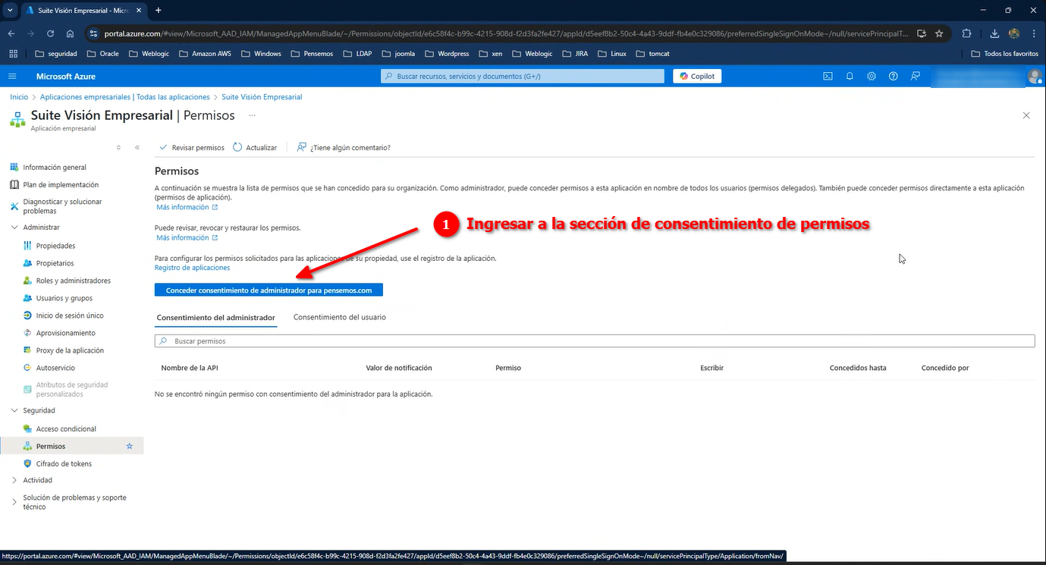The width and height of the screenshot is (1046, 565).
Task: Click Conceder consentimiento de administrador button
Action: point(269,290)
